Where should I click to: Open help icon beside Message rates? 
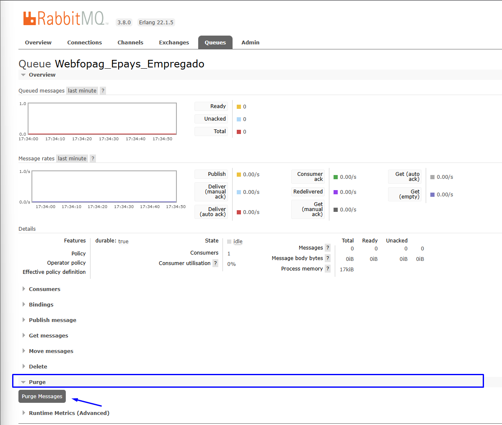pyautogui.click(x=93, y=158)
